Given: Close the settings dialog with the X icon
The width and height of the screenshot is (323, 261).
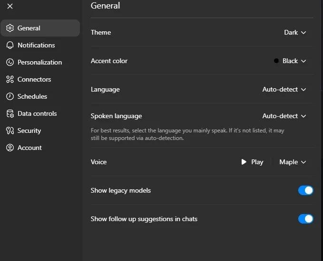Looking at the screenshot, I should [x=10, y=6].
